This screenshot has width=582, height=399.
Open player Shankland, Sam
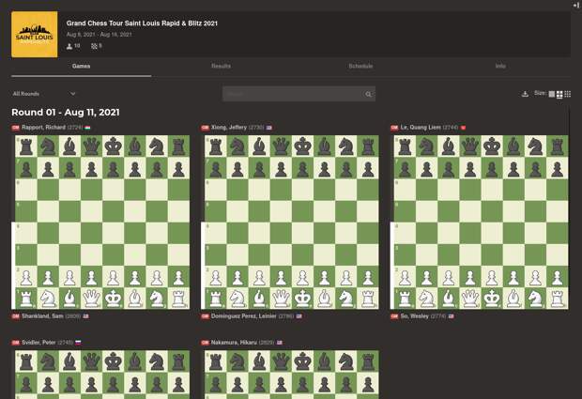(x=42, y=316)
